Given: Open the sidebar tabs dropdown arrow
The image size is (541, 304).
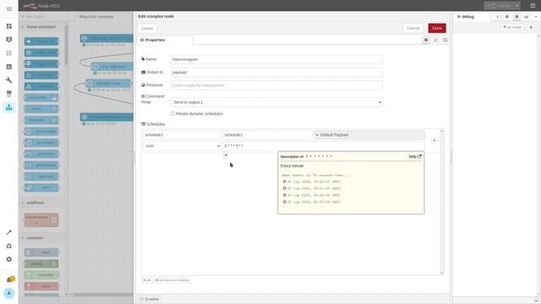Looking at the screenshot, I should (536, 17).
